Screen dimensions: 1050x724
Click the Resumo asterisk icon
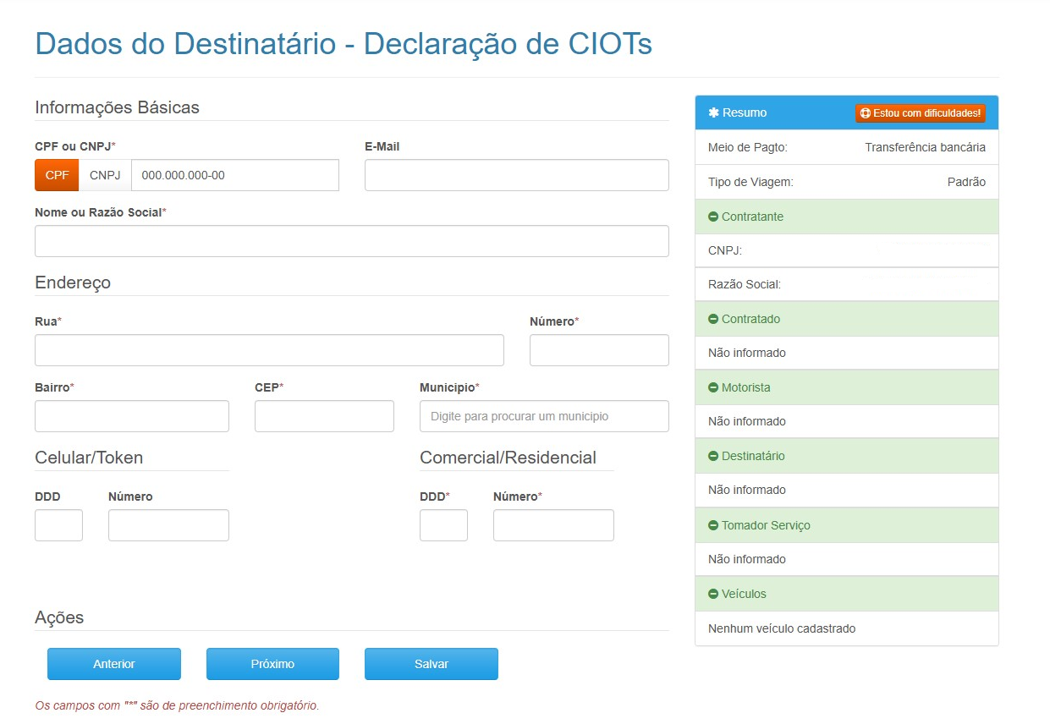(713, 112)
